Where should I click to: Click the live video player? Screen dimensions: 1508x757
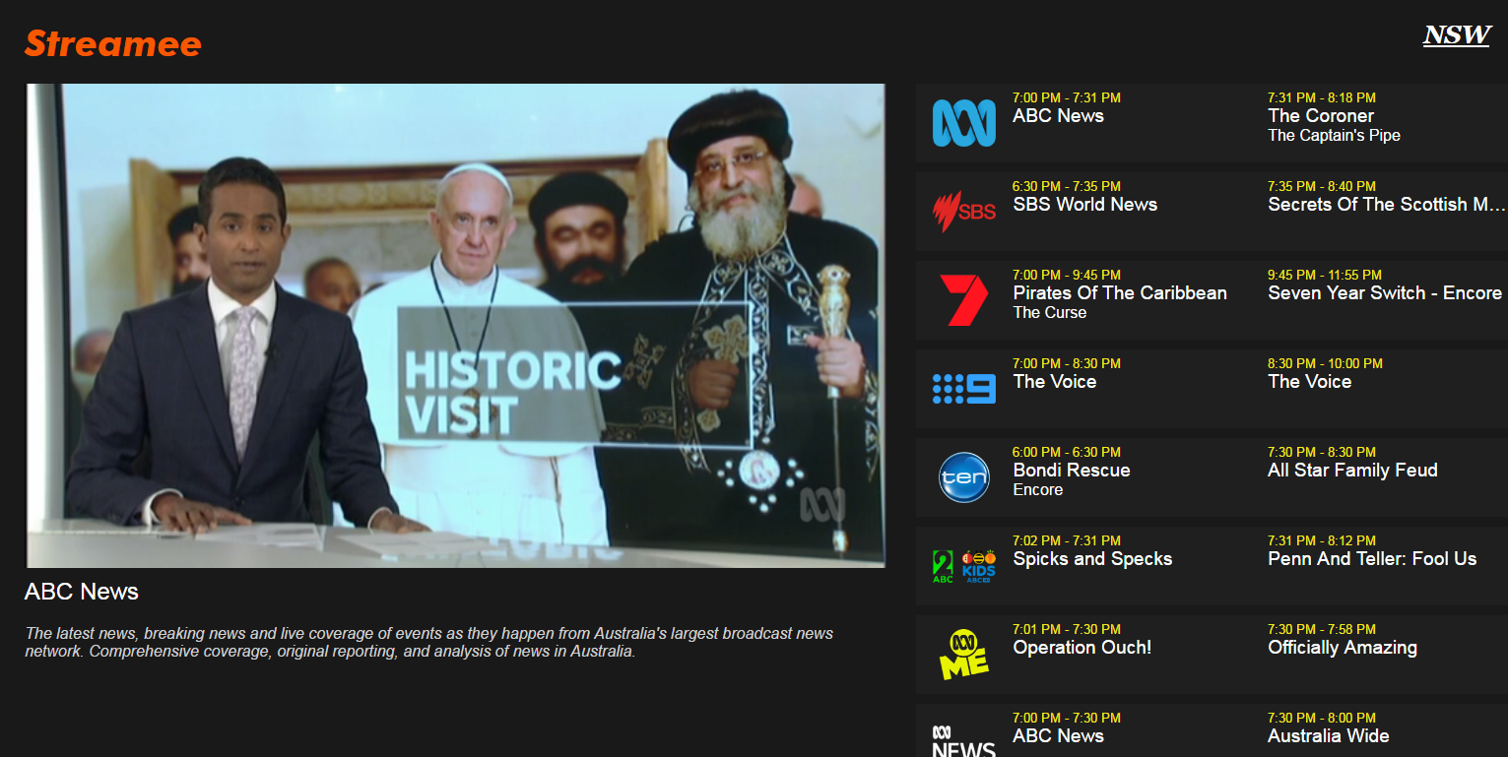point(455,326)
